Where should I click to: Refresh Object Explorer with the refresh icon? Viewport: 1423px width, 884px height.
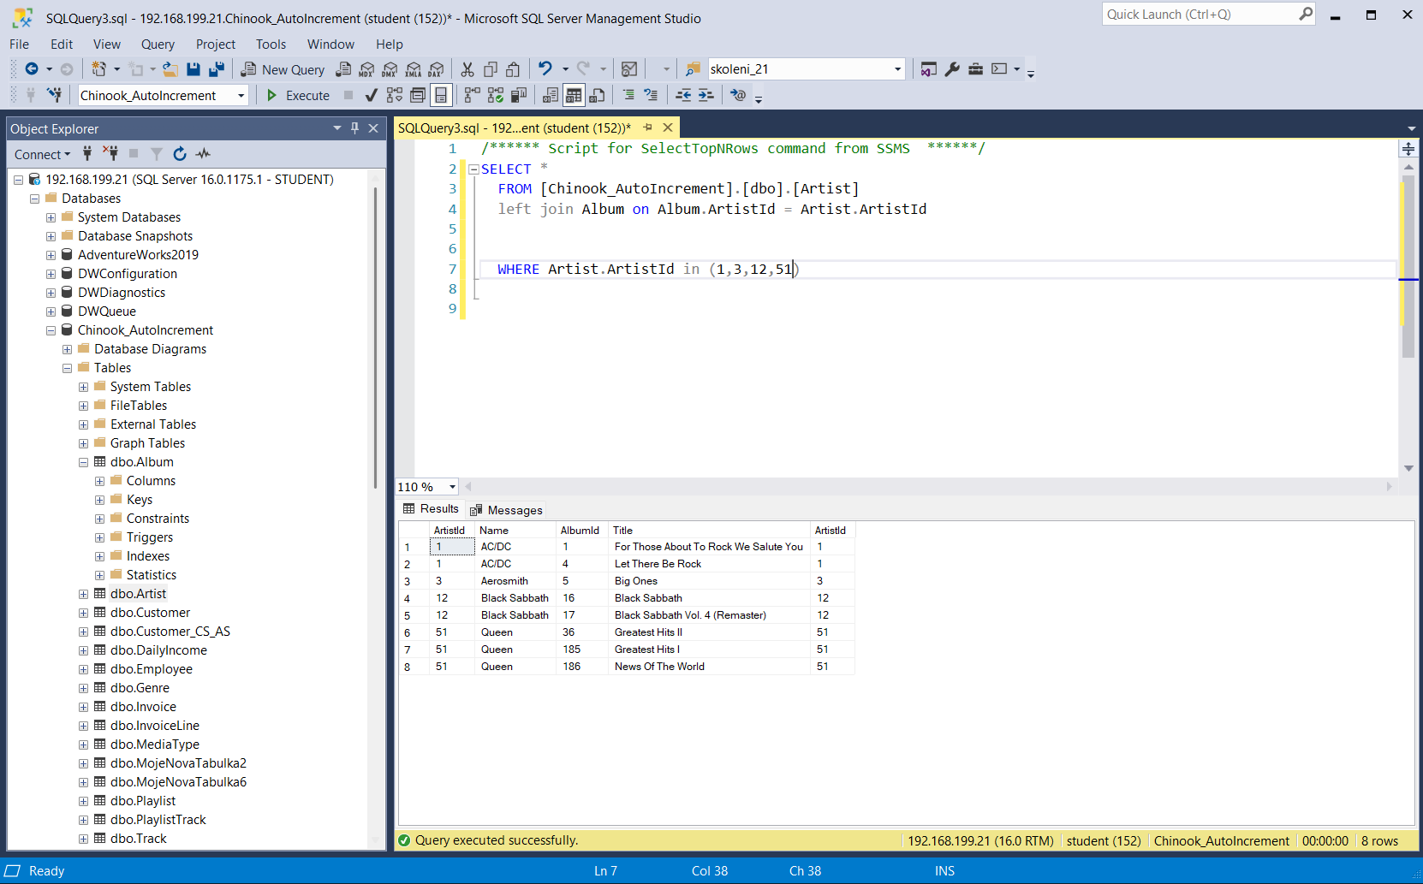point(180,154)
